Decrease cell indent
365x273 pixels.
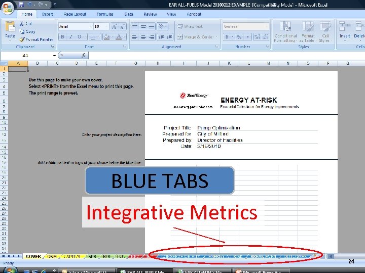161,37
